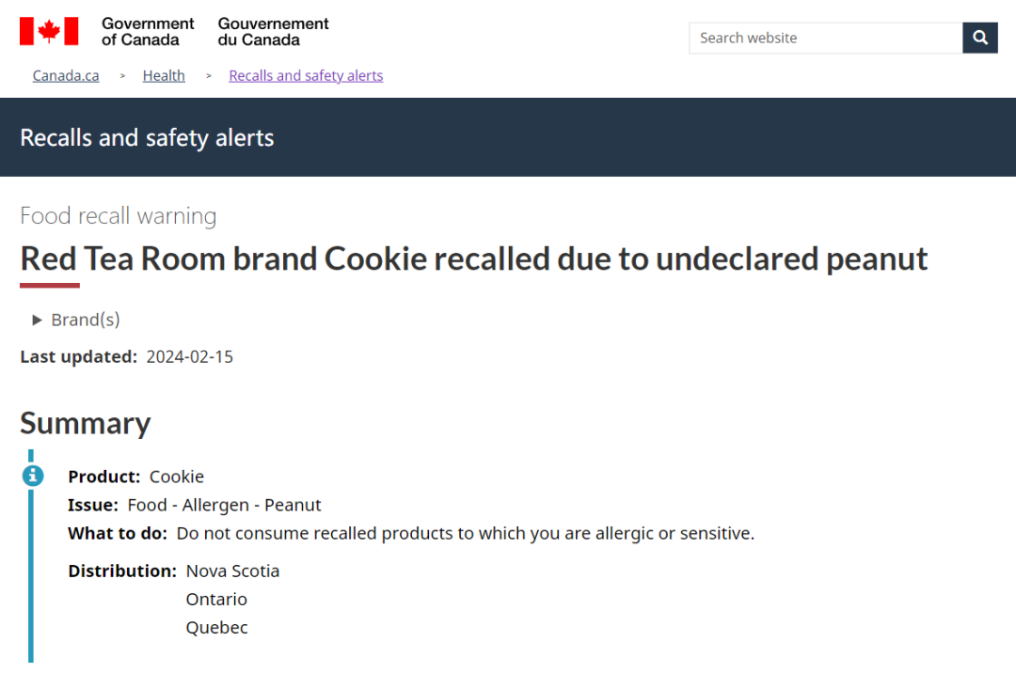Click the Summary heading
1016x673 pixels.
tap(86, 423)
